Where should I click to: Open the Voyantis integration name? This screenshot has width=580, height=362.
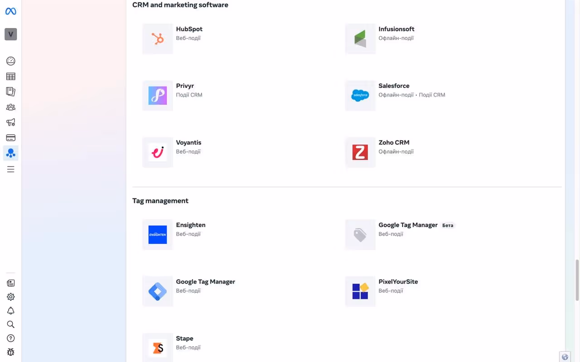(x=188, y=142)
